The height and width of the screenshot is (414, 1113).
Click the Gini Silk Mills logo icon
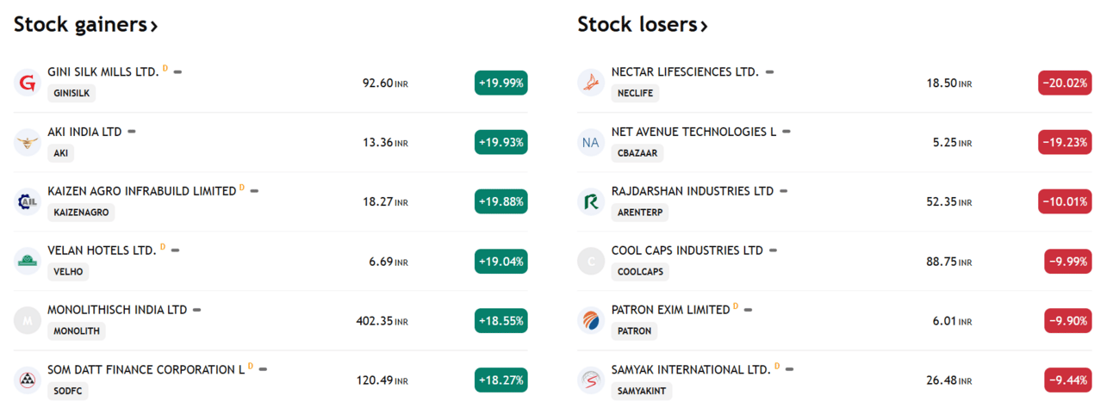coord(28,83)
